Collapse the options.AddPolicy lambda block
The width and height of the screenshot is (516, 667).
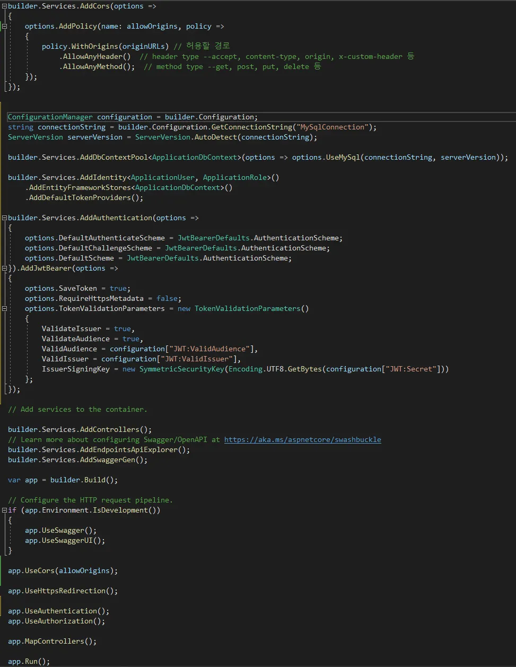pos(4,27)
